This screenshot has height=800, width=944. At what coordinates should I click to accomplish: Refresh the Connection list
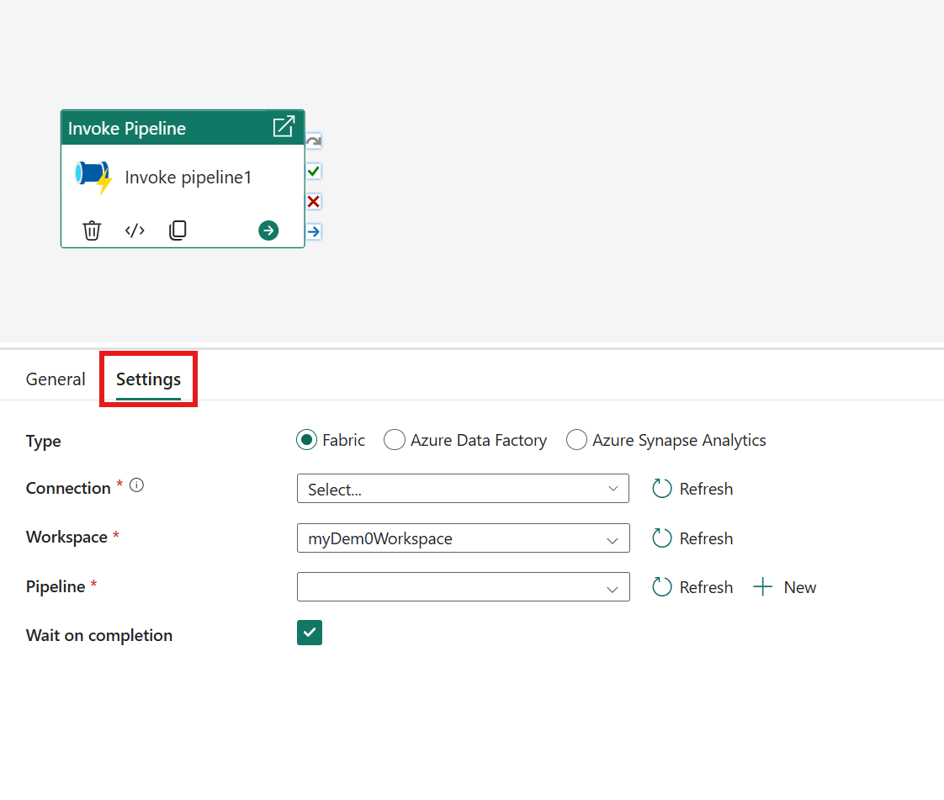point(693,489)
